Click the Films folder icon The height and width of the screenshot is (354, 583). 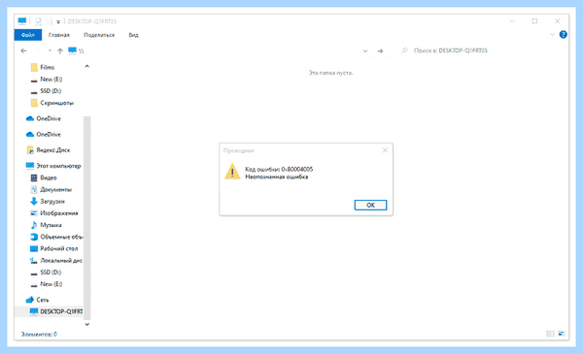[34, 67]
